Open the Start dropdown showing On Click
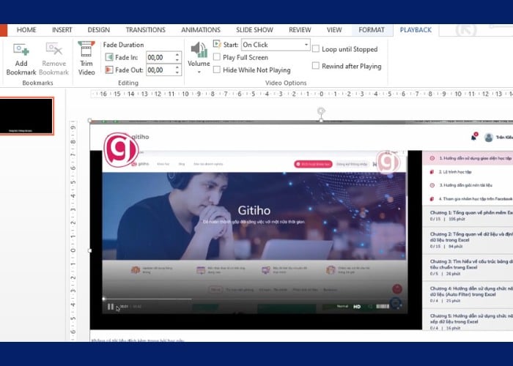 click(x=276, y=45)
